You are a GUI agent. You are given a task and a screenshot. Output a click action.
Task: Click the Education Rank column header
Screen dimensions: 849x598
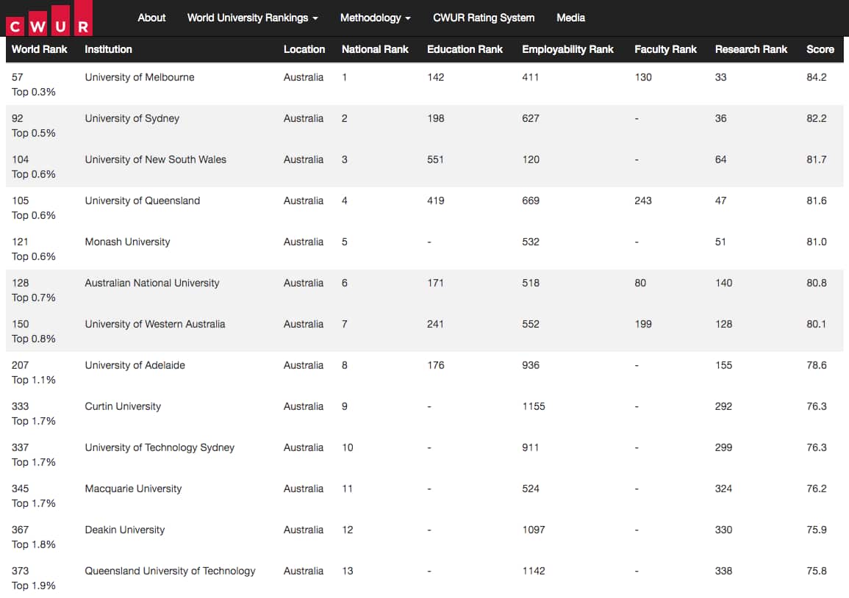point(465,49)
